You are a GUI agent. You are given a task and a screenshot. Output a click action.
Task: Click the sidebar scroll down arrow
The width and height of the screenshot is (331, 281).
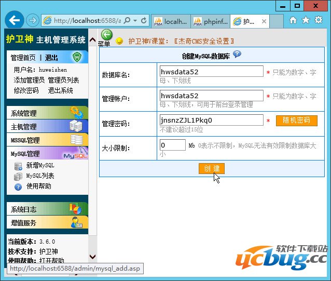tap(92, 257)
